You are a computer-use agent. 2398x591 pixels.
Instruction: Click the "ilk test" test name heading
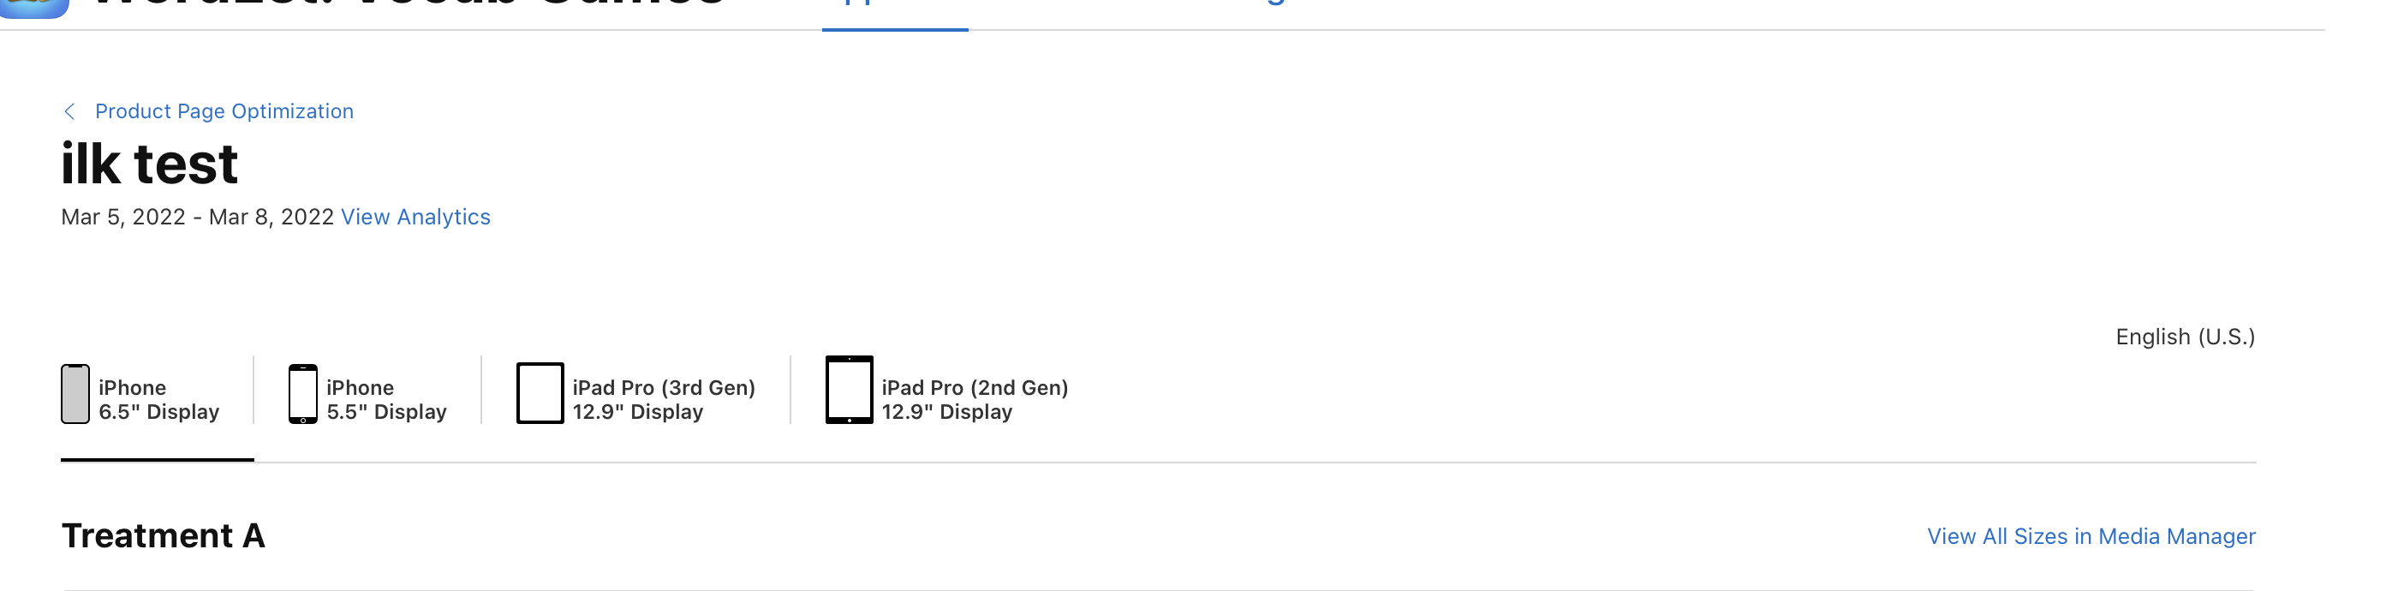[x=149, y=164]
